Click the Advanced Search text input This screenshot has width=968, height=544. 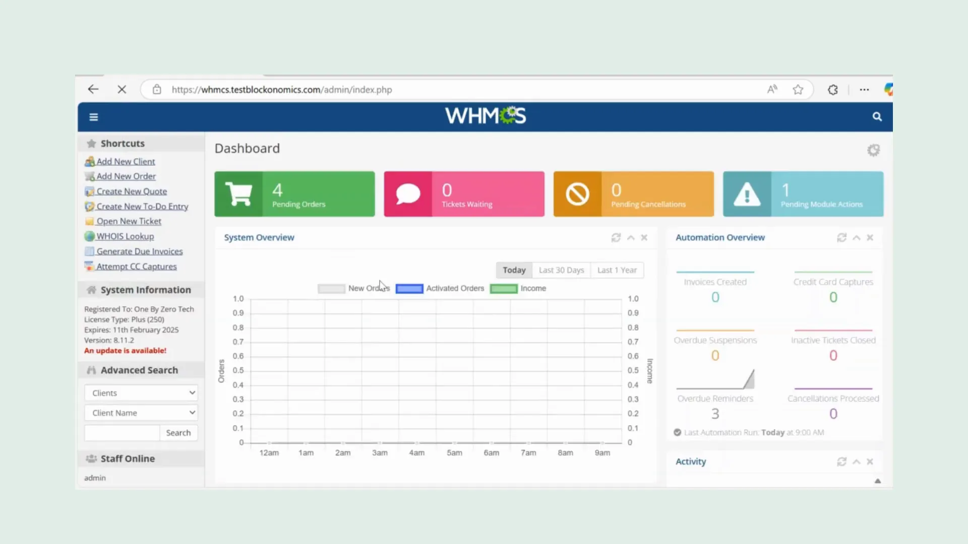pos(122,433)
